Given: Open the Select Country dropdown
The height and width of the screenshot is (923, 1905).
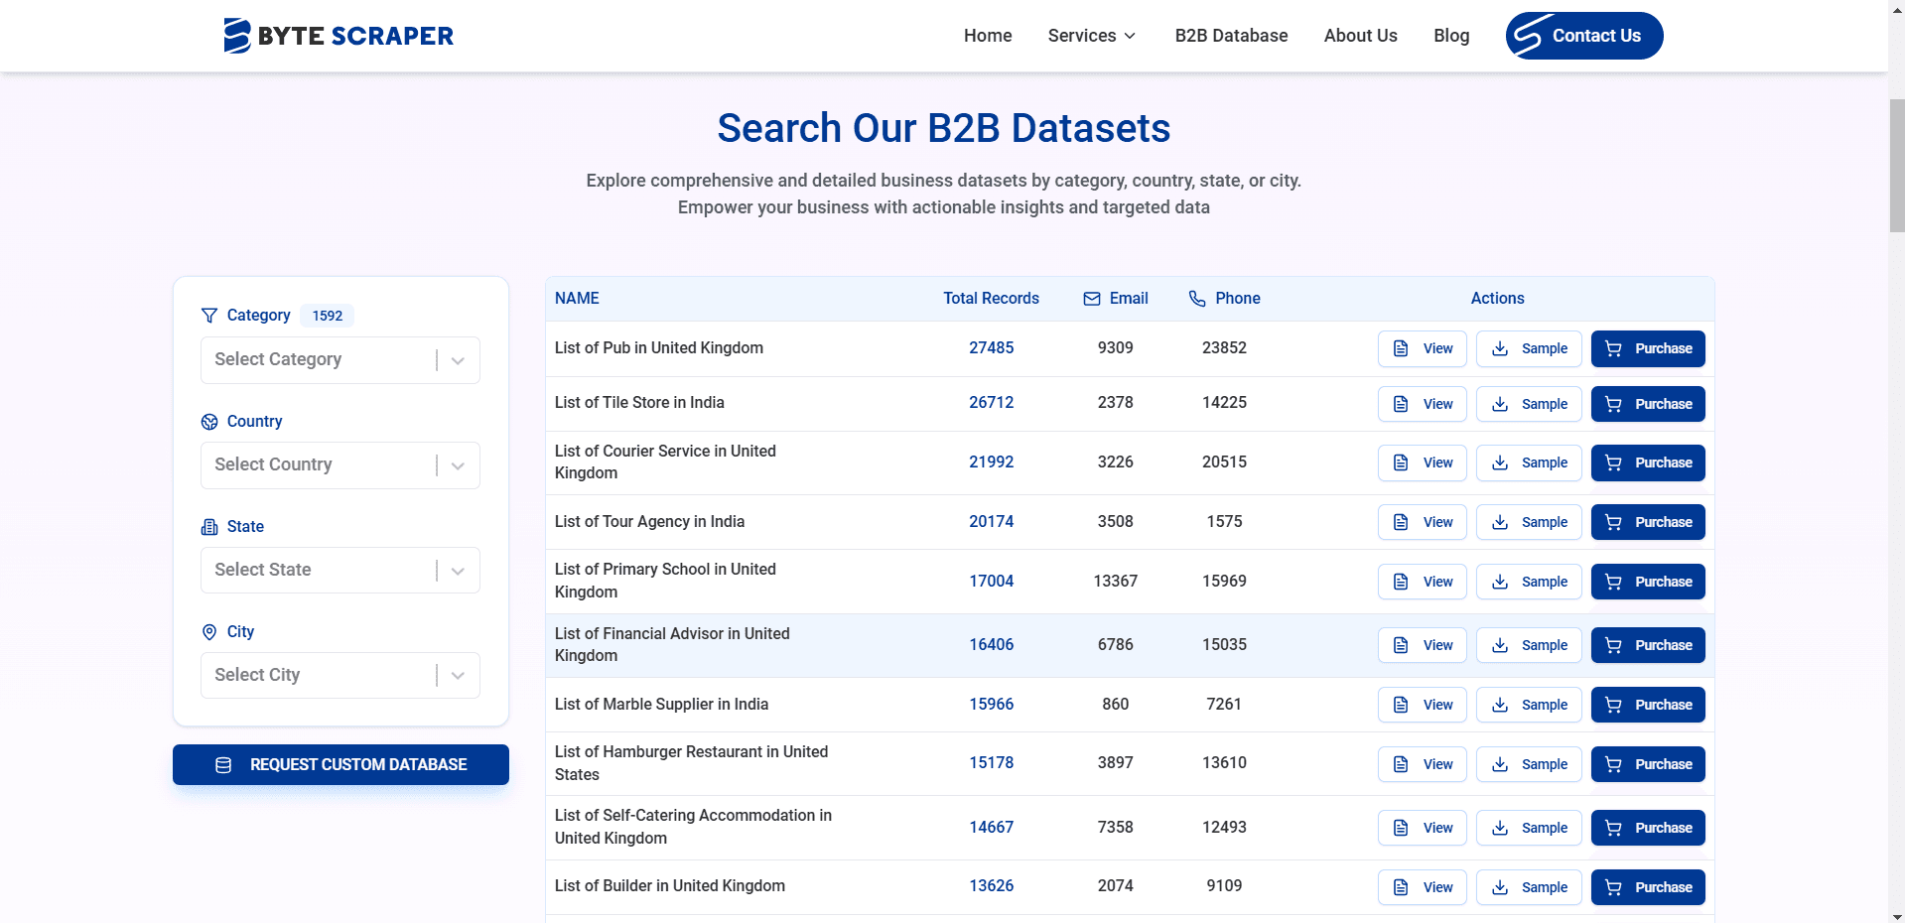Looking at the screenshot, I should 340,464.
